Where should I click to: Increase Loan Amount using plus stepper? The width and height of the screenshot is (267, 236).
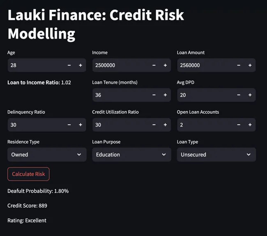(250, 65)
